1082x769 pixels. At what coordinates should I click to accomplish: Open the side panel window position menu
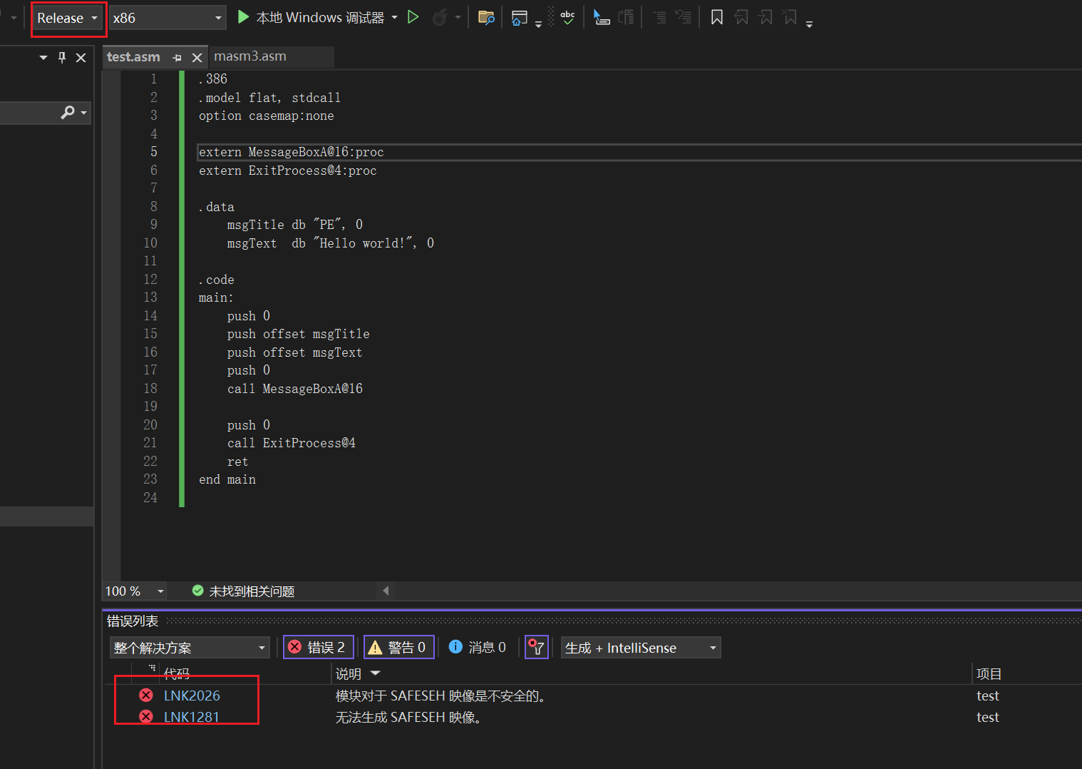(x=43, y=57)
